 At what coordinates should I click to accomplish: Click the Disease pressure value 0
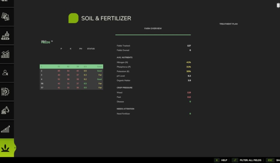click(x=190, y=102)
